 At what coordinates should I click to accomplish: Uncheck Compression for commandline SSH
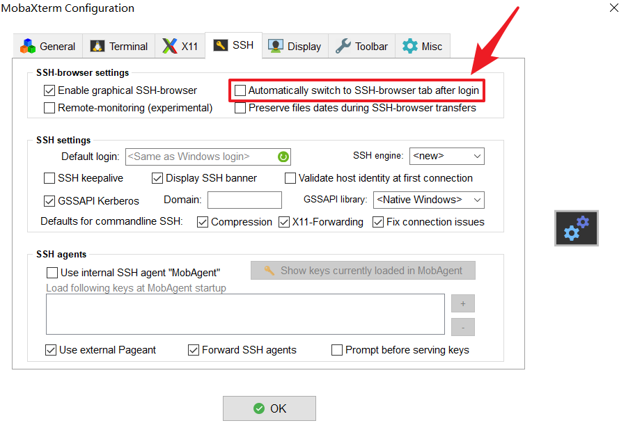point(203,222)
